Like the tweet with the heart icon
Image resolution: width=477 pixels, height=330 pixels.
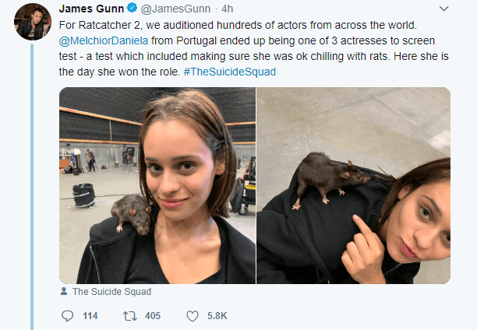click(193, 315)
